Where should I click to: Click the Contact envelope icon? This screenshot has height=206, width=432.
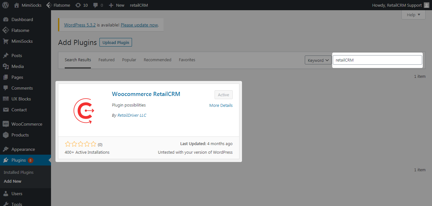pos(6,110)
